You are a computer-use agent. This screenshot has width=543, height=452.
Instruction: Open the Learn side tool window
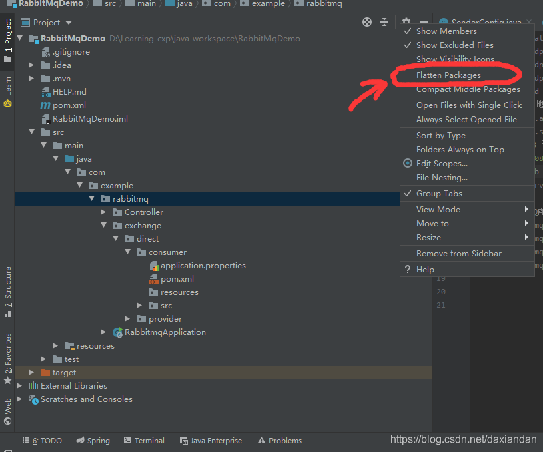click(7, 92)
